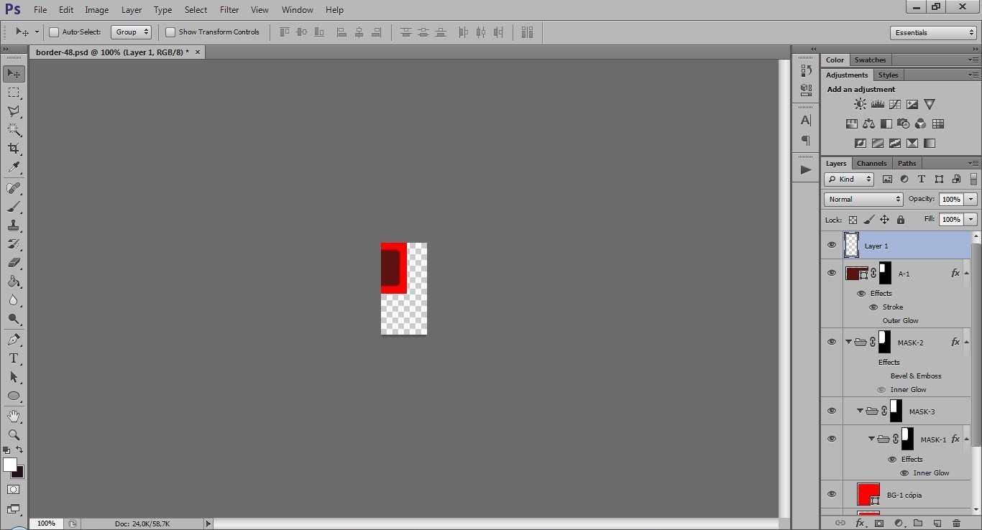Screen dimensions: 982x530
Task: Add a Levels adjustment
Action: [878, 105]
